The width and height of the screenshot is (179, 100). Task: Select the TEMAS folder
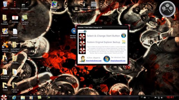point(5,86)
